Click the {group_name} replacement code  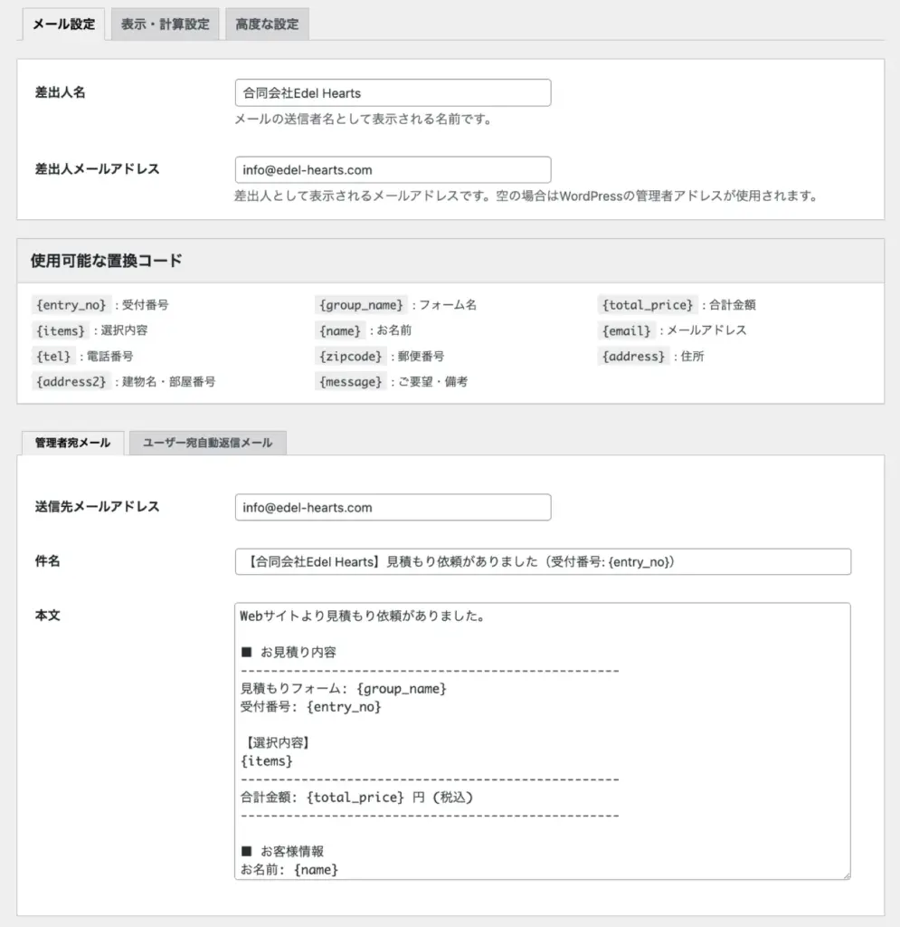361,305
